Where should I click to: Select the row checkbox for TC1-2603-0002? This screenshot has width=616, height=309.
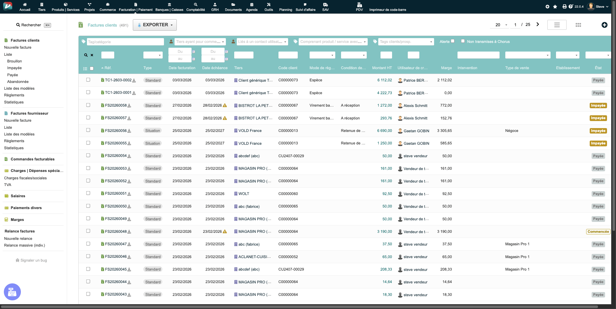click(88, 80)
